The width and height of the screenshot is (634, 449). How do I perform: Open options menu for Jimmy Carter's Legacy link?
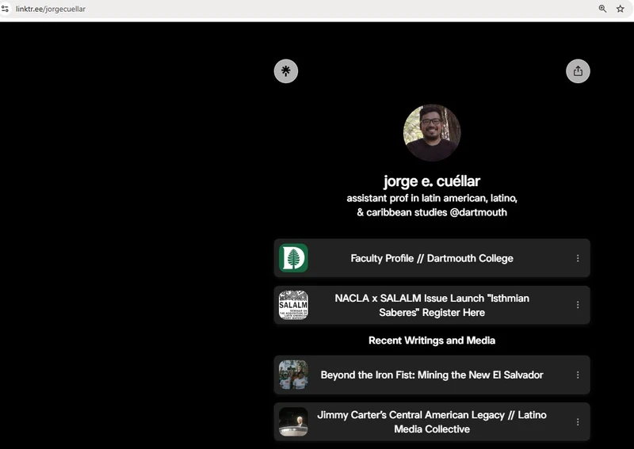[x=578, y=421]
